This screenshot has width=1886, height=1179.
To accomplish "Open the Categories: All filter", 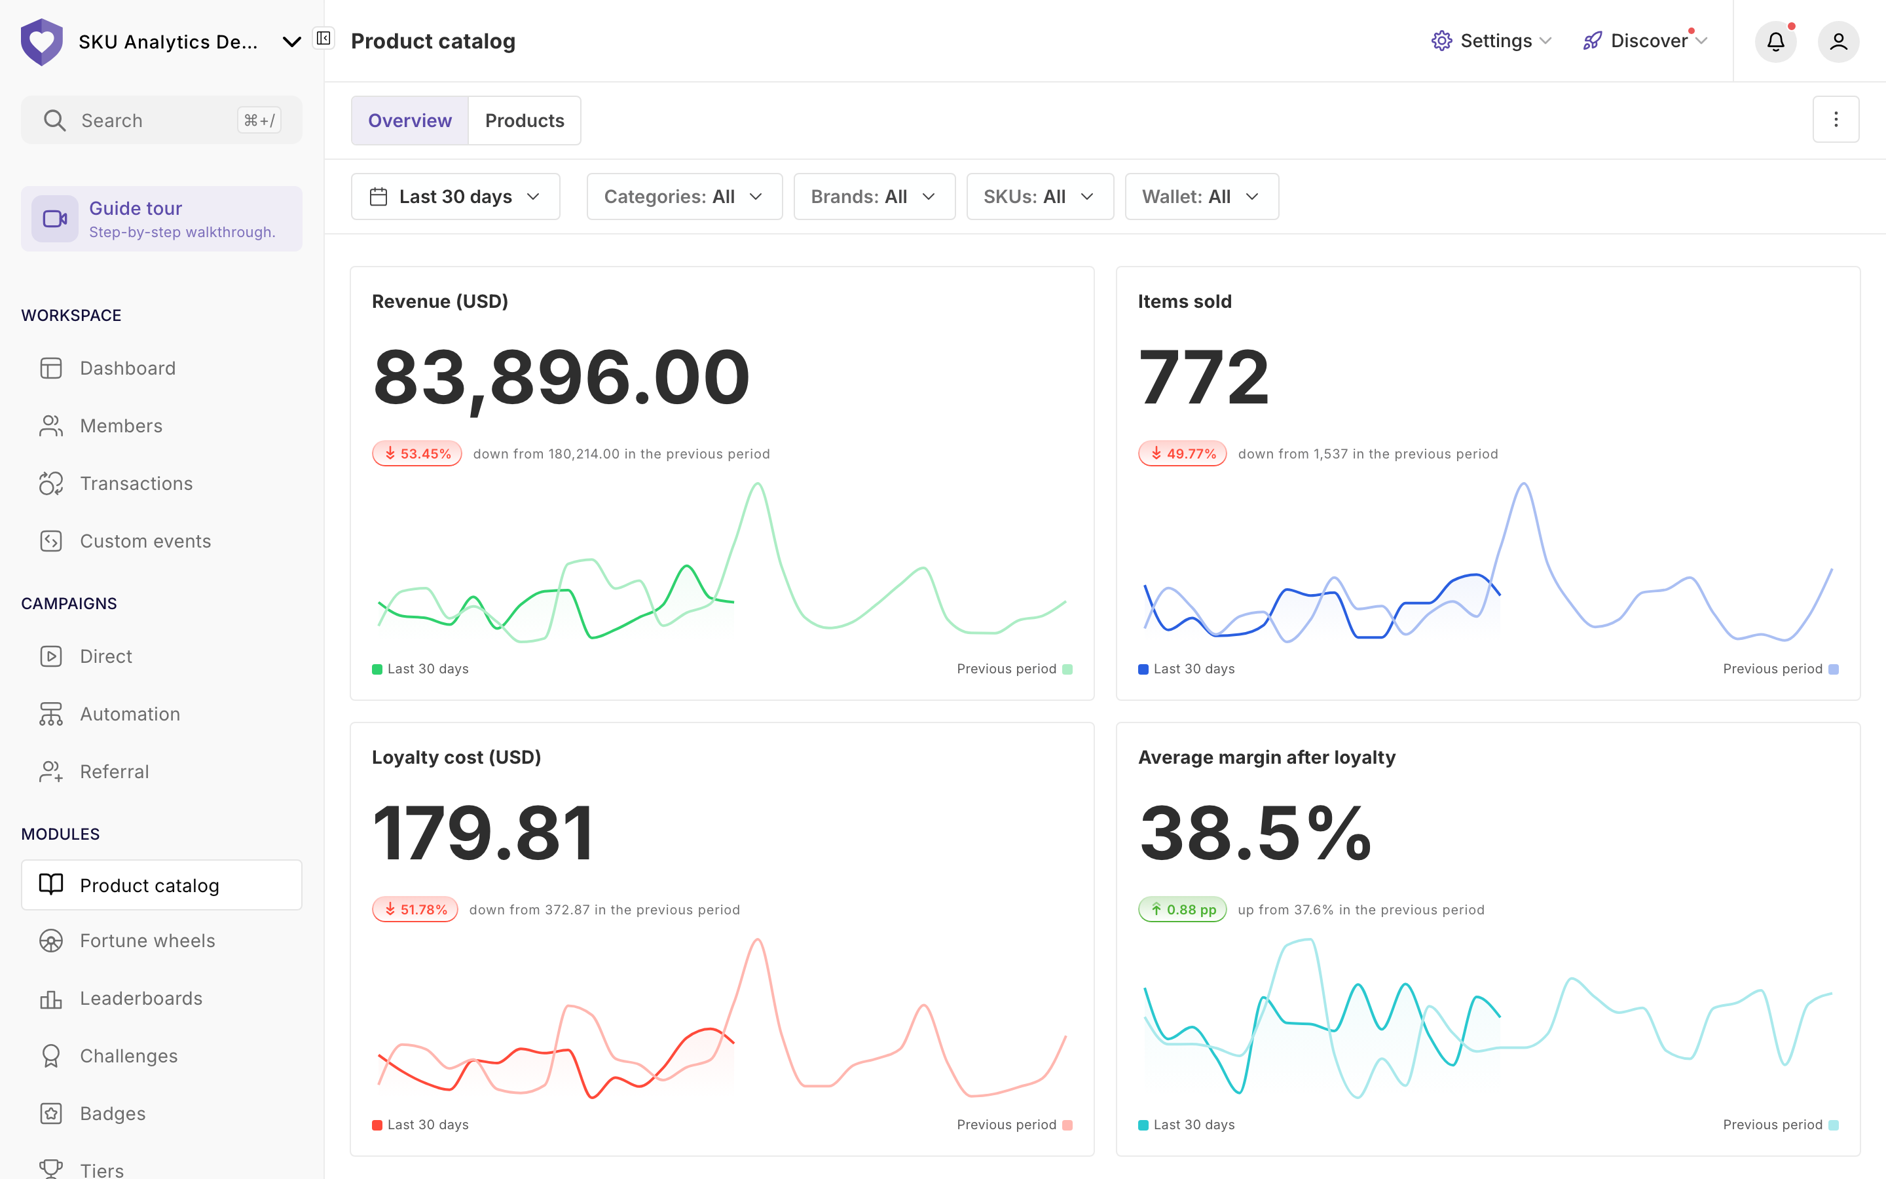I will 684,196.
